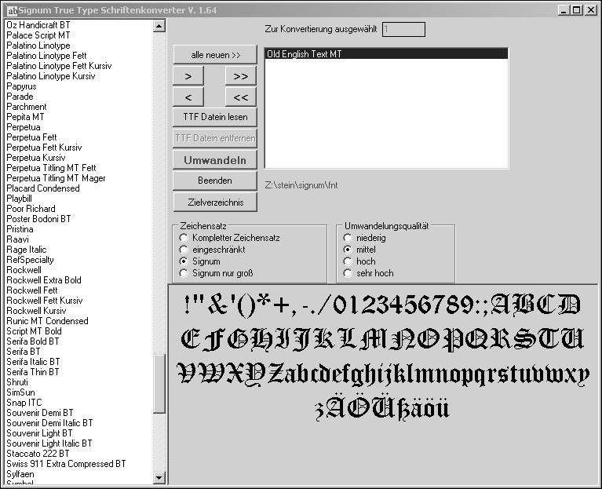This screenshot has height=489, width=602.
Task: Select 'Serifa Thin BT' font
Action: pos(33,372)
